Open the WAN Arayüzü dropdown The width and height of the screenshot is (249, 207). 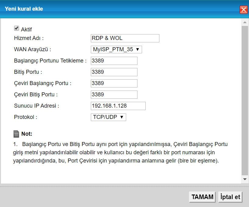tap(116, 49)
